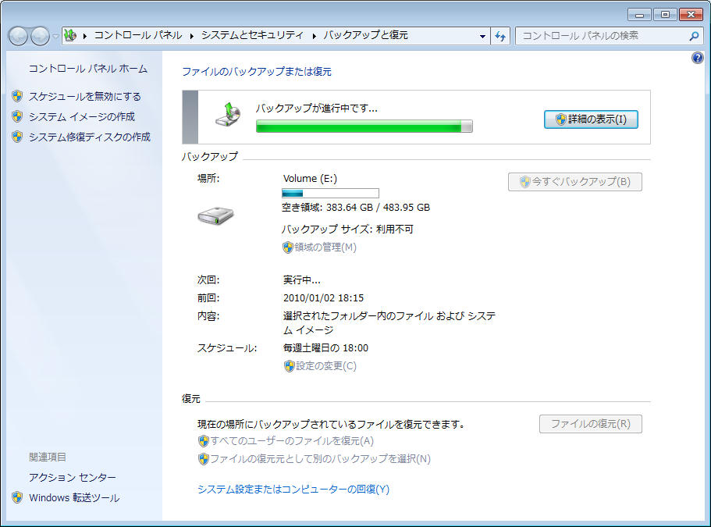Click the 毎週土曜日の 18:00 schedule text
The height and width of the screenshot is (527, 711).
point(325,348)
